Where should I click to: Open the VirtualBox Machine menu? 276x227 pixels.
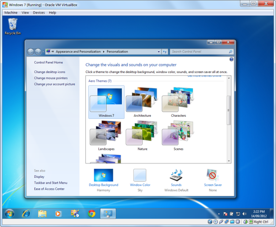click(11, 13)
